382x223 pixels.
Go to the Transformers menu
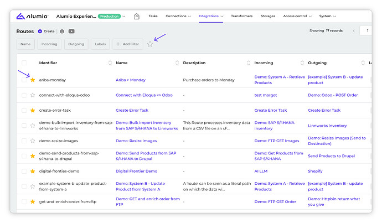[242, 16]
